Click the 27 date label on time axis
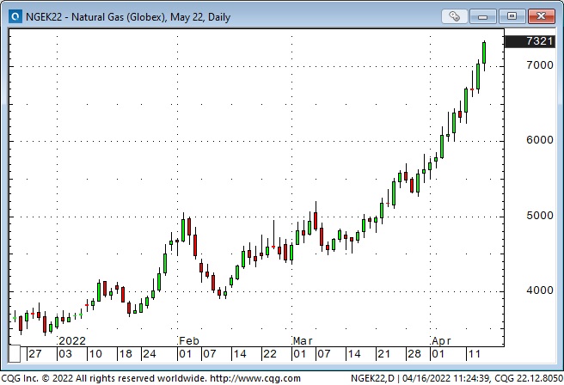564x385 pixels. click(x=35, y=354)
